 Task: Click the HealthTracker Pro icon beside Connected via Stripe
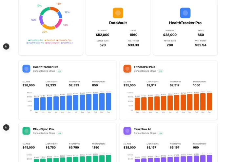[x=26, y=69]
